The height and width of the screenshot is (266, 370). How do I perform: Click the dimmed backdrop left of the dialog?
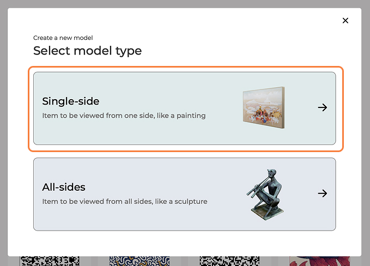pyautogui.click(x=4, y=131)
